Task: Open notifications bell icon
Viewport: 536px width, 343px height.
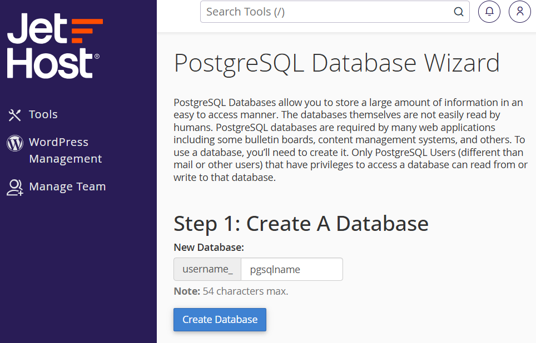Action: (489, 12)
